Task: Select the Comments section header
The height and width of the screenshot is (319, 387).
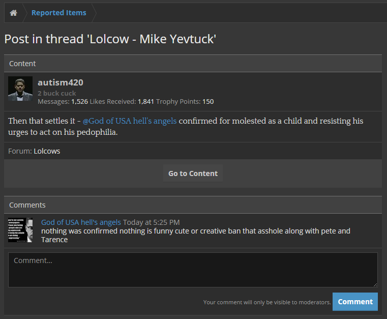Action: point(193,205)
